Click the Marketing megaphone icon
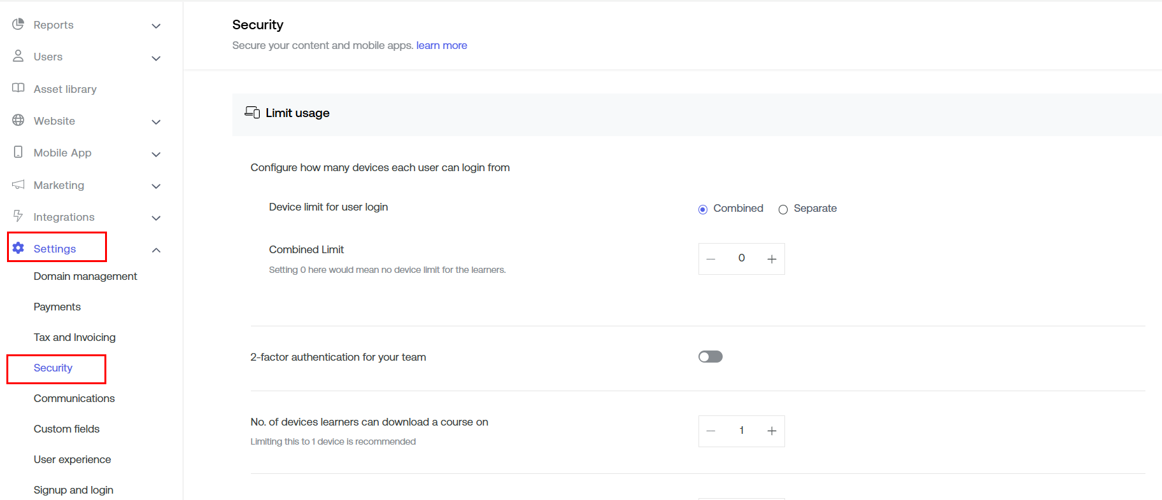Viewport: 1162px width, 500px height. coord(18,184)
